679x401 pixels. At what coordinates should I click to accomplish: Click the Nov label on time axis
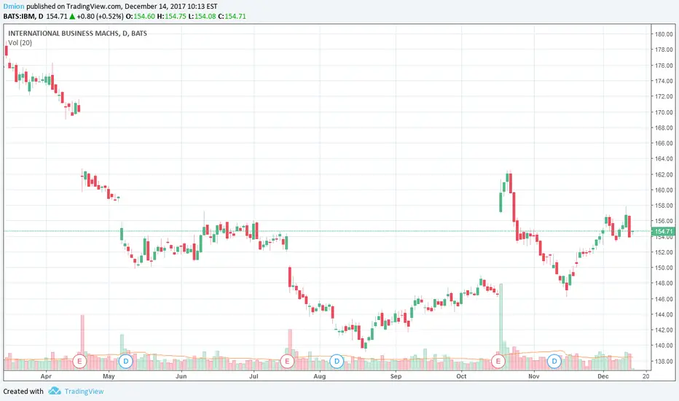coord(533,376)
